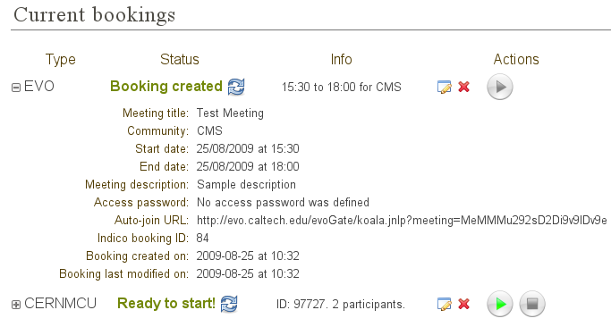
Task: Edit the CERNMCU booking
Action: 445,304
